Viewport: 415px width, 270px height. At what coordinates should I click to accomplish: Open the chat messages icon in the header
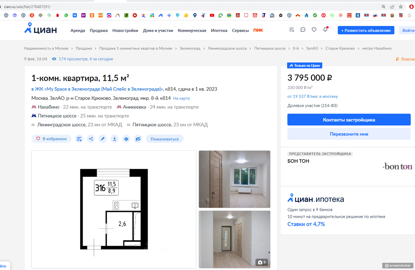[303, 30]
